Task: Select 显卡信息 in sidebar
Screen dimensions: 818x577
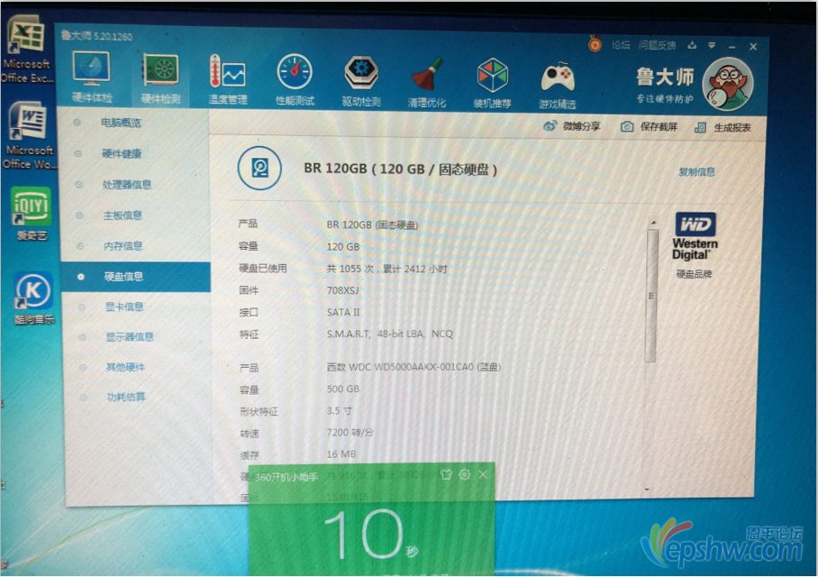Action: pyautogui.click(x=124, y=307)
